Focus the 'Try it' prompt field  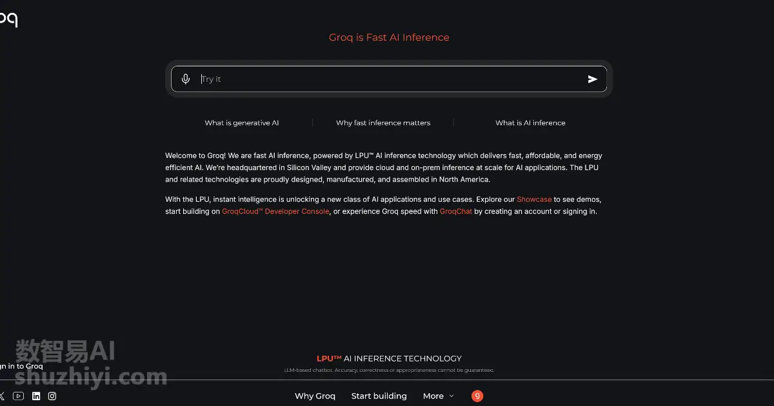click(x=387, y=79)
